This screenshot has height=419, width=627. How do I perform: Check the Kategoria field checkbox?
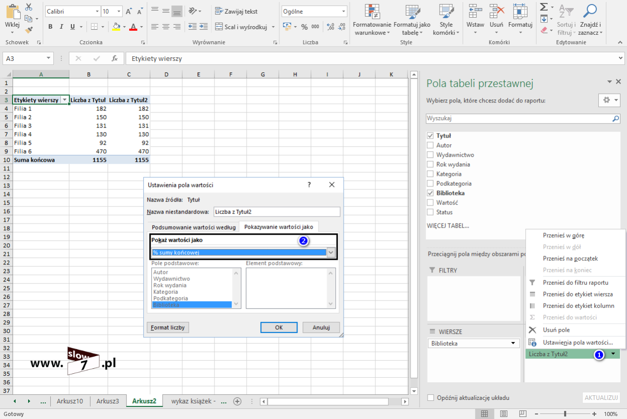pyautogui.click(x=430, y=174)
